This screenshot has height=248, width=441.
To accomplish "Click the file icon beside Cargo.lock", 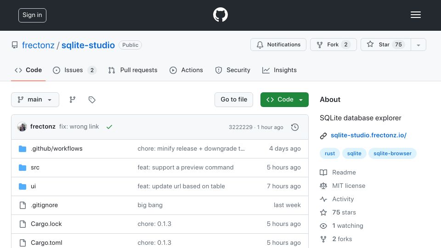I will (23, 224).
